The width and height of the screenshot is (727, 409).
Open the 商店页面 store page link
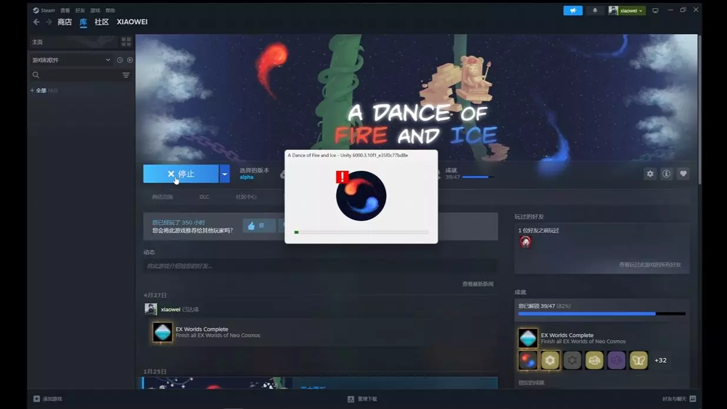click(x=162, y=197)
